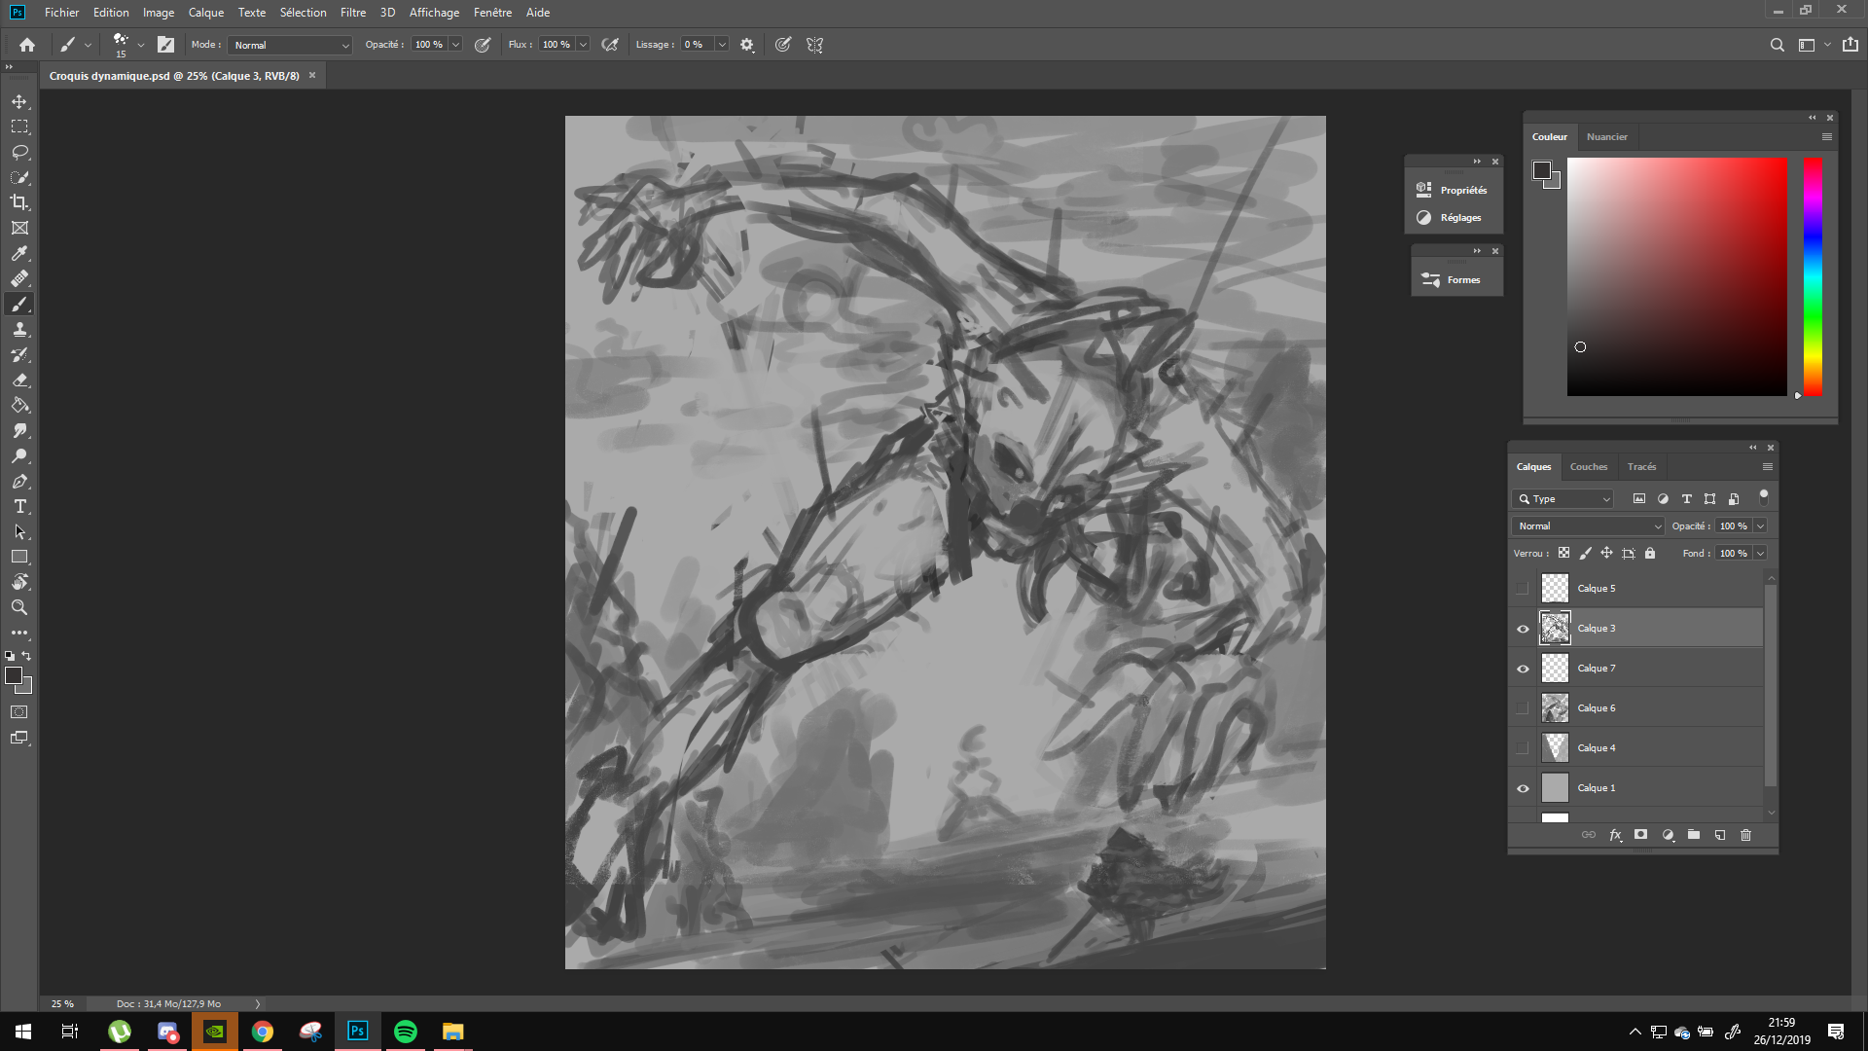Click the rainbow hue slider strip
Screen dimensions: 1868x1051
tap(1813, 276)
